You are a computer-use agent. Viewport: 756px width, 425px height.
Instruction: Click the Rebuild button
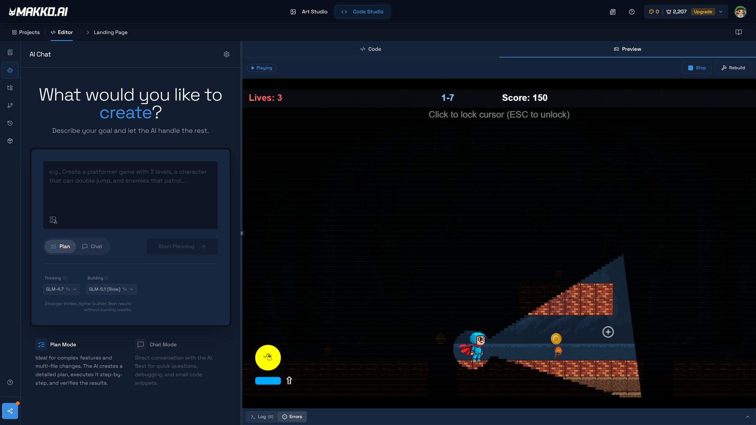click(x=733, y=68)
